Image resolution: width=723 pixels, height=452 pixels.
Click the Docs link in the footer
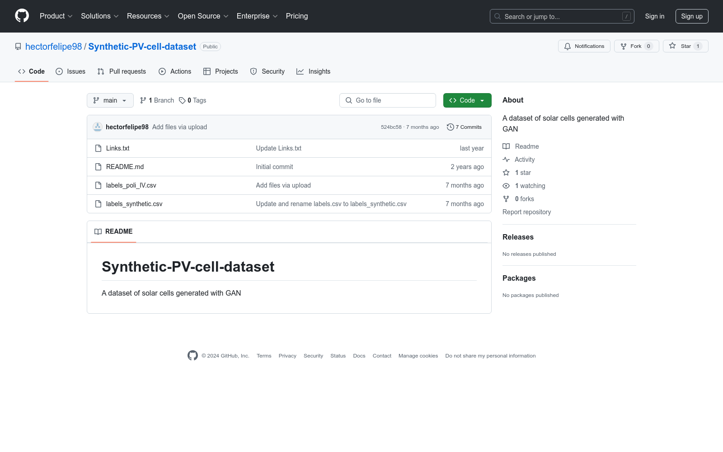(359, 356)
